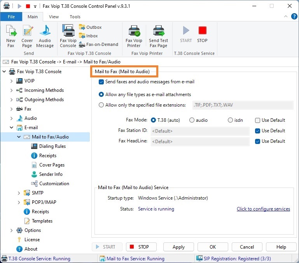Click the bottom STOP button

click(141, 247)
